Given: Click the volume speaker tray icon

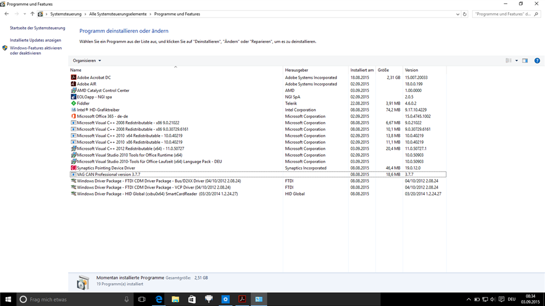Looking at the screenshot, I should [x=493, y=299].
